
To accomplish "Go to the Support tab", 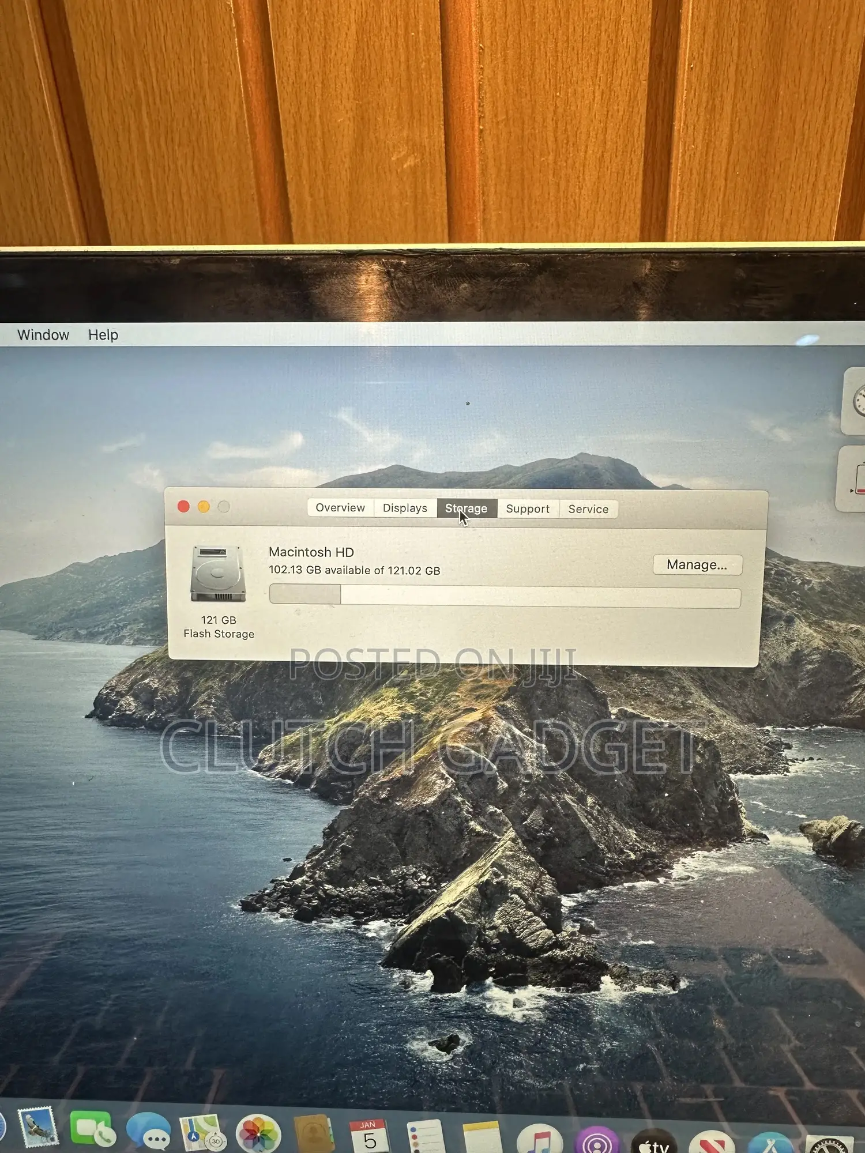I will (x=528, y=509).
